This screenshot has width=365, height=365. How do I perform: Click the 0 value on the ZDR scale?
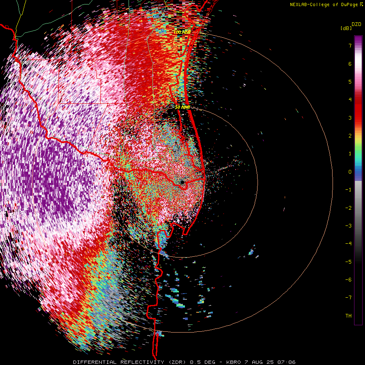tap(350, 172)
